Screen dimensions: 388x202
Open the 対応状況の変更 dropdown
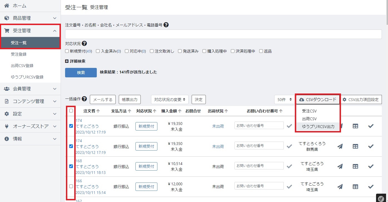[x=170, y=100]
